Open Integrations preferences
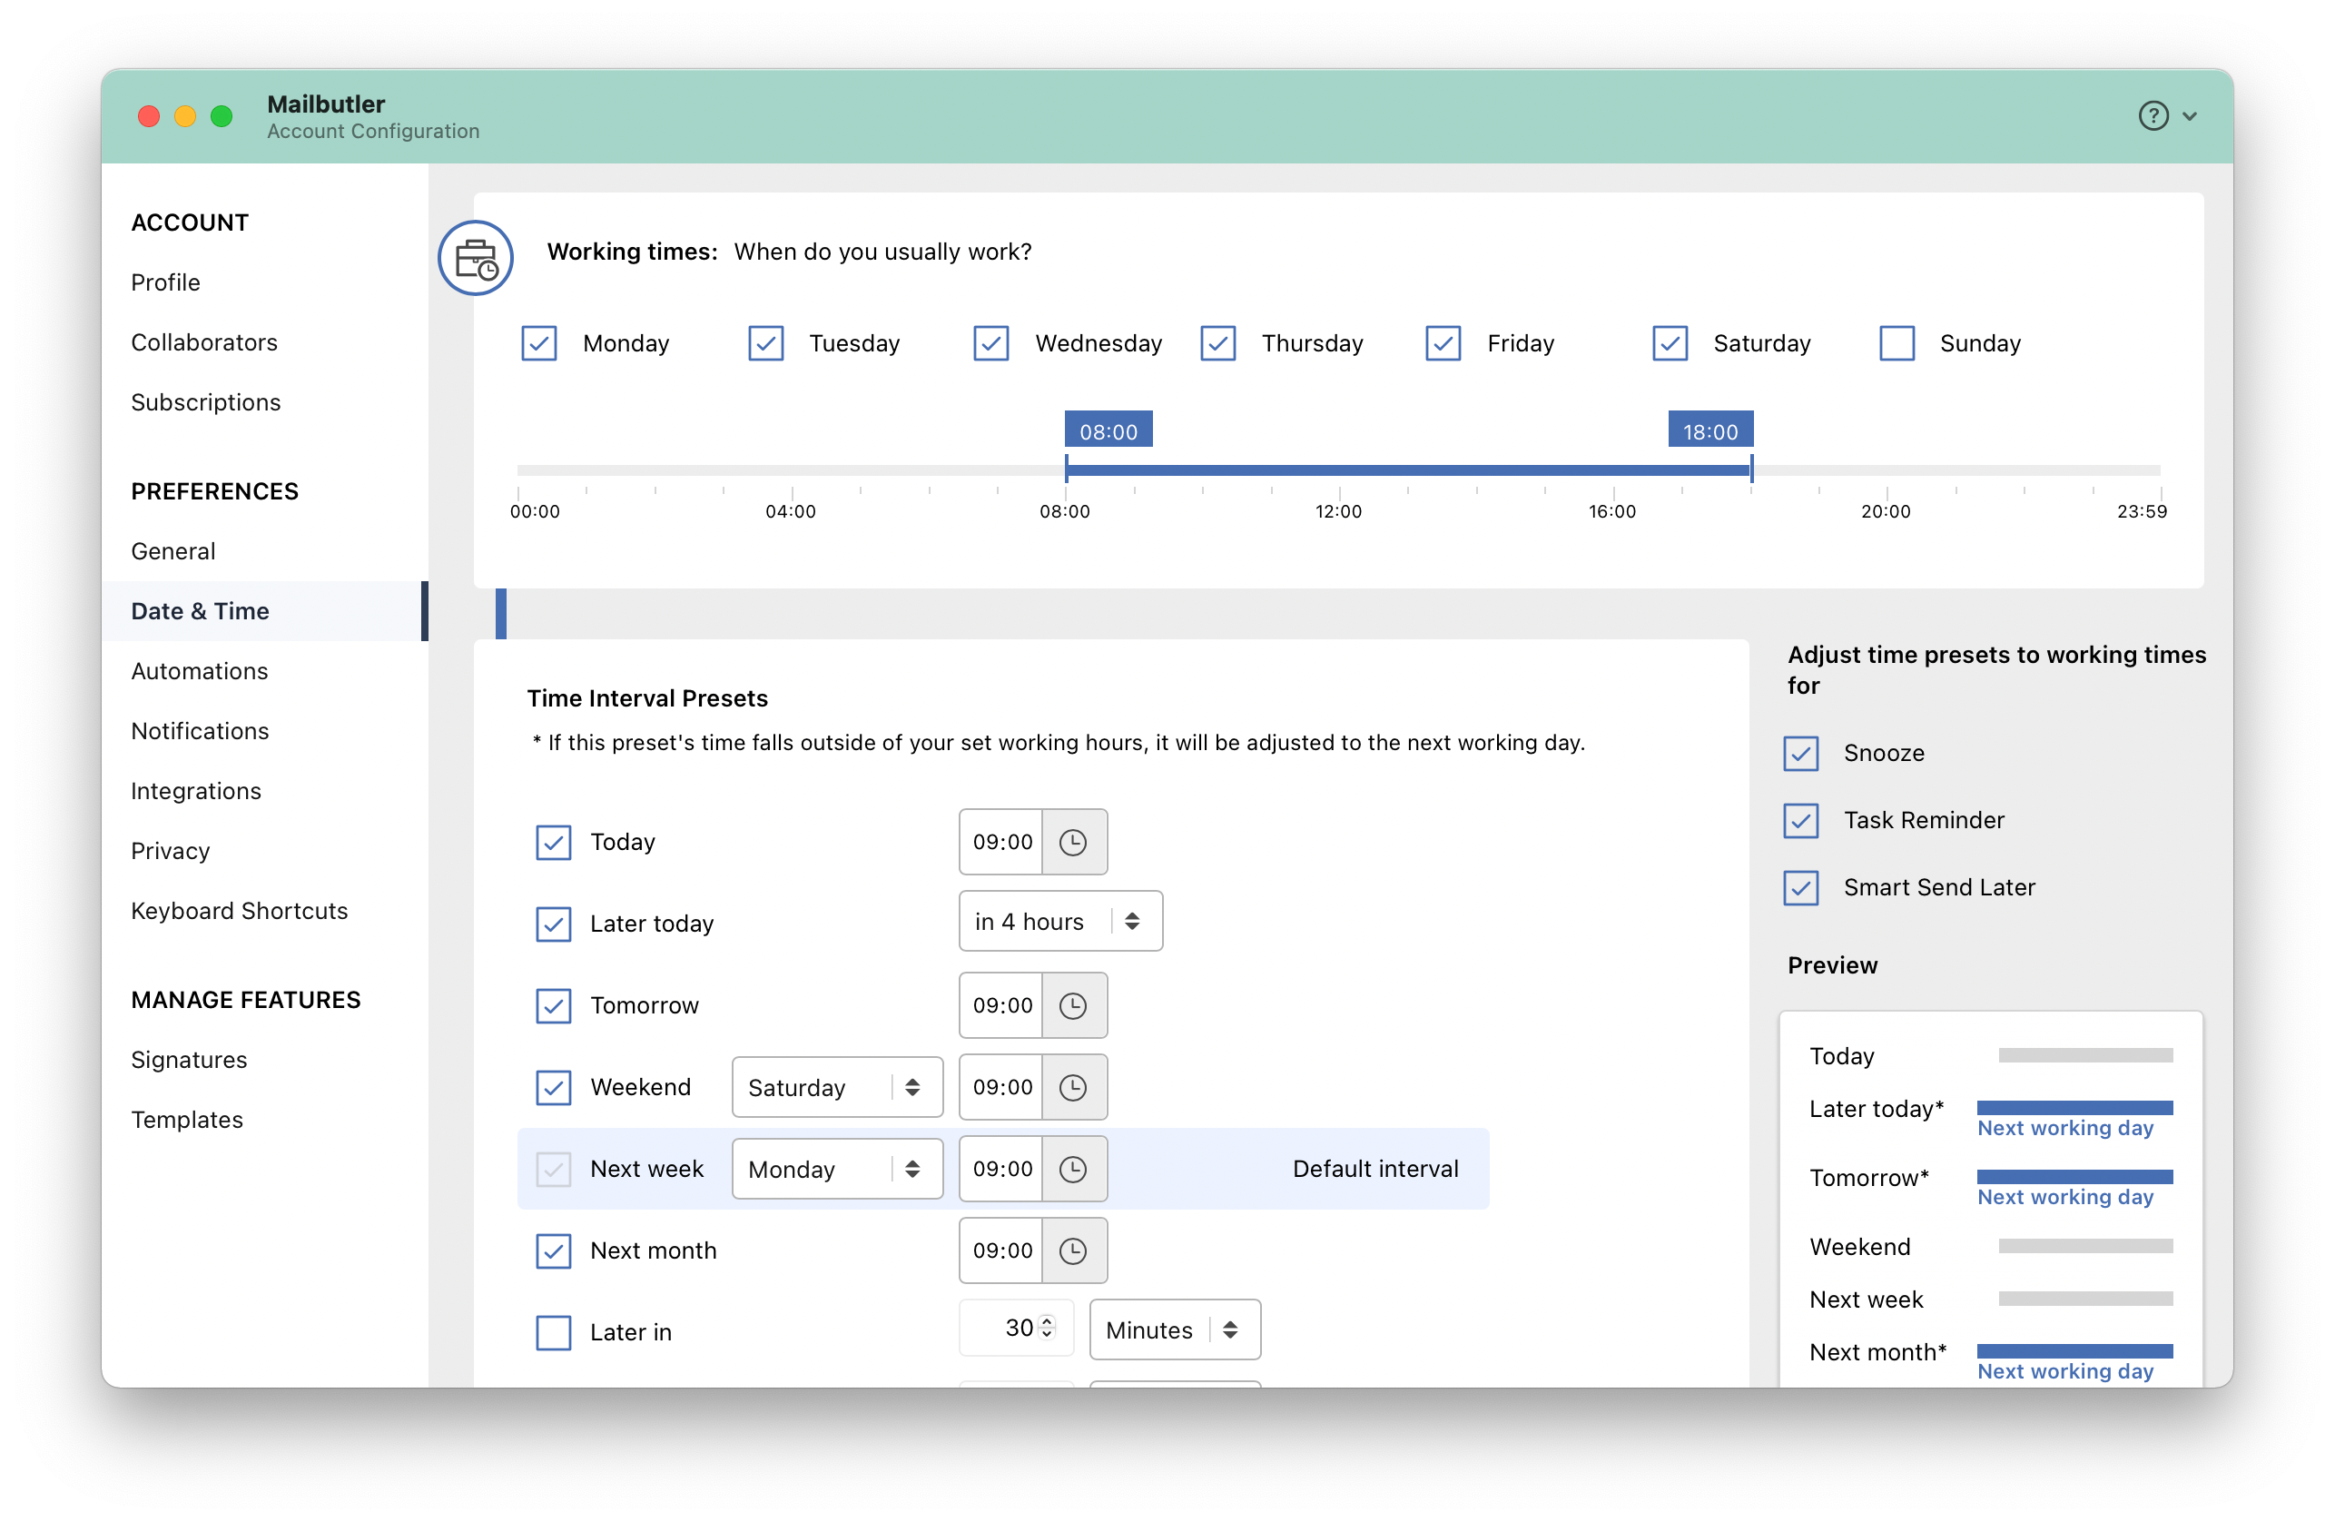Viewport: 2335px width, 1522px height. tap(196, 791)
